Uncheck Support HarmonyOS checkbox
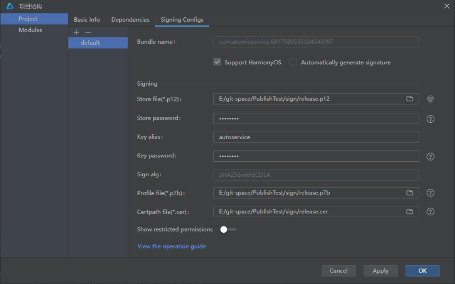Image resolution: width=455 pixels, height=284 pixels. pyautogui.click(x=217, y=62)
